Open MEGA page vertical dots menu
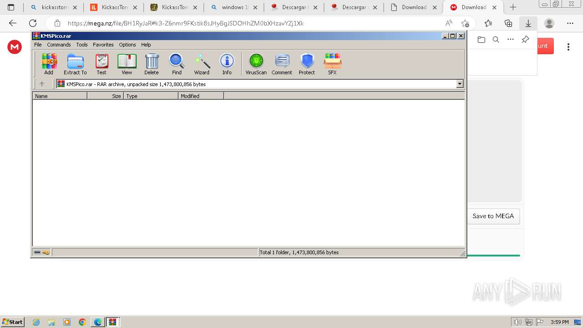This screenshot has height=328, width=583. click(568, 46)
